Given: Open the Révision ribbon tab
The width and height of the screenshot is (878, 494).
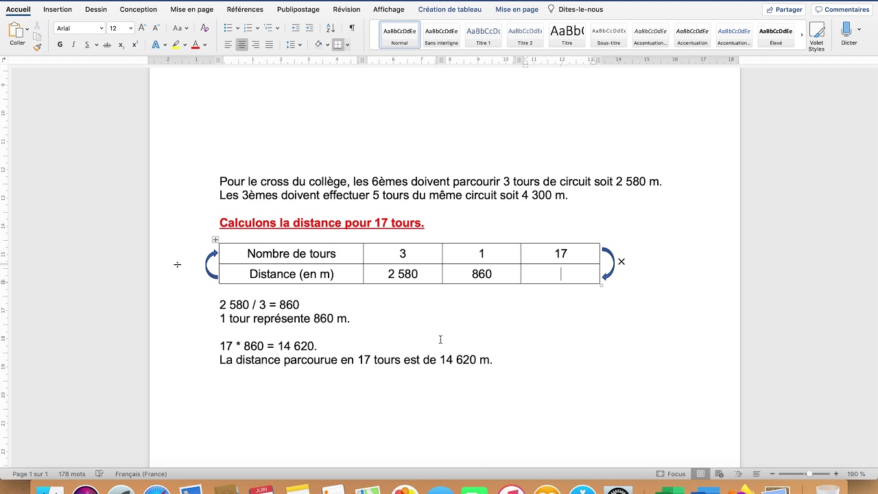Looking at the screenshot, I should tap(346, 10).
